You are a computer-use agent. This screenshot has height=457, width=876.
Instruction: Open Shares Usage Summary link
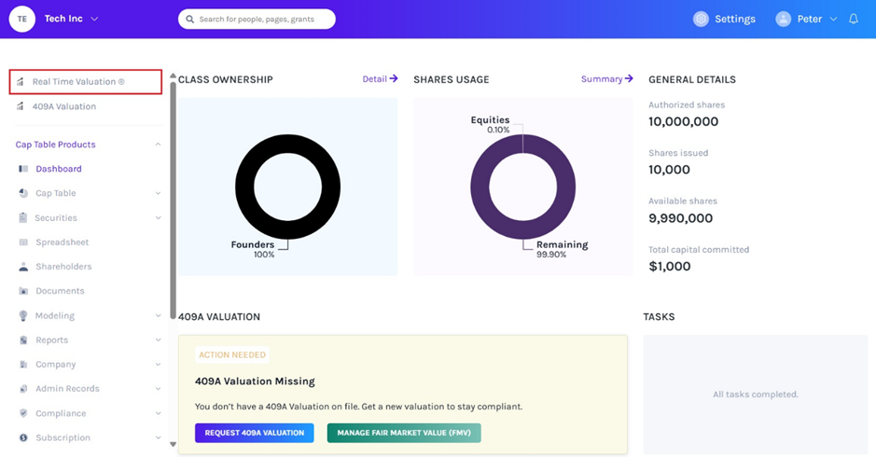point(606,78)
